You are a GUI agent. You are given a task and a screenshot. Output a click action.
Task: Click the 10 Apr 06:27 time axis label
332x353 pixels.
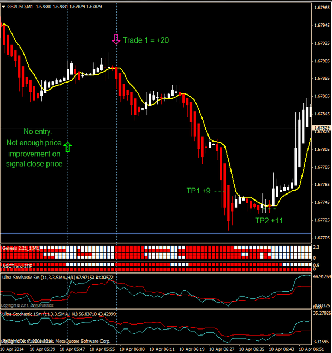(222, 349)
